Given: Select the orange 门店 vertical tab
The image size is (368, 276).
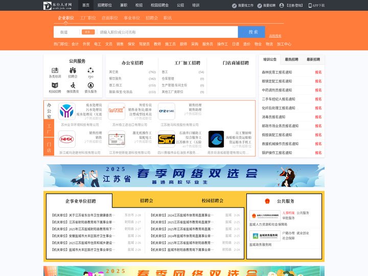Looking at the screenshot, I should coord(49,147).
